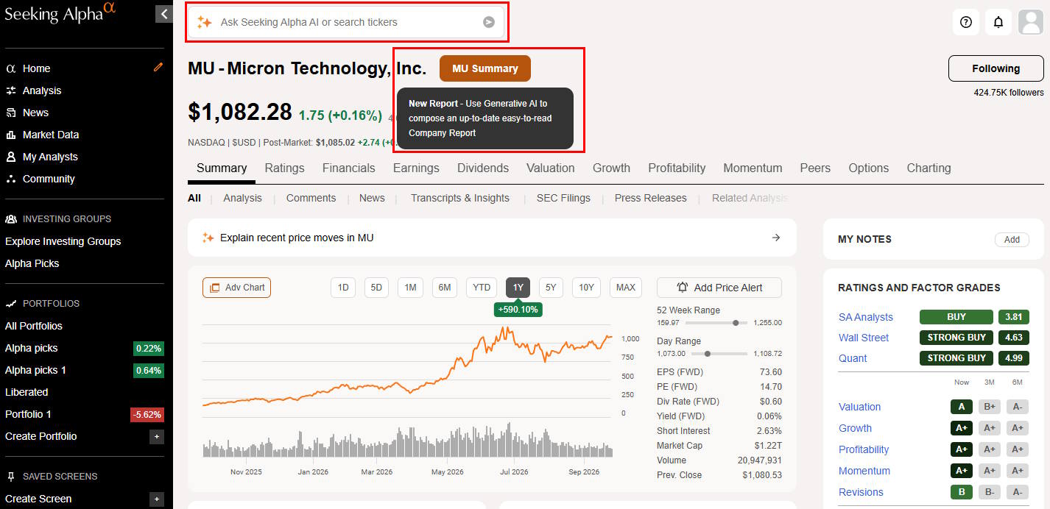The image size is (1050, 509).
Task: Click the MU Summary button
Action: click(485, 68)
